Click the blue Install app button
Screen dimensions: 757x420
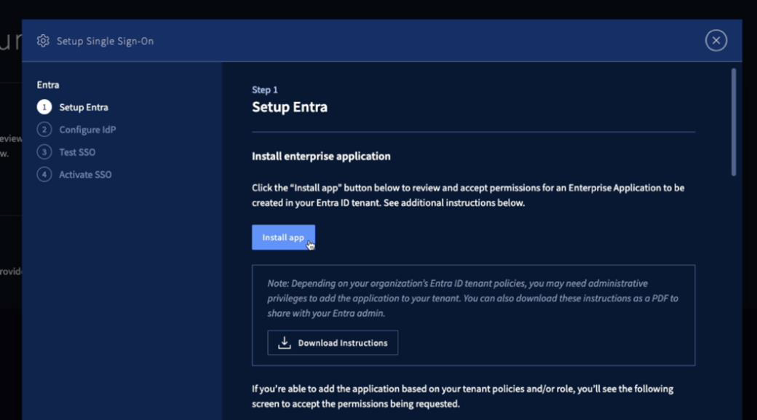click(283, 237)
